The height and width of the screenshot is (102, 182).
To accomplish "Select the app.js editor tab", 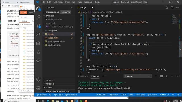I will click(x=85, y=7).
